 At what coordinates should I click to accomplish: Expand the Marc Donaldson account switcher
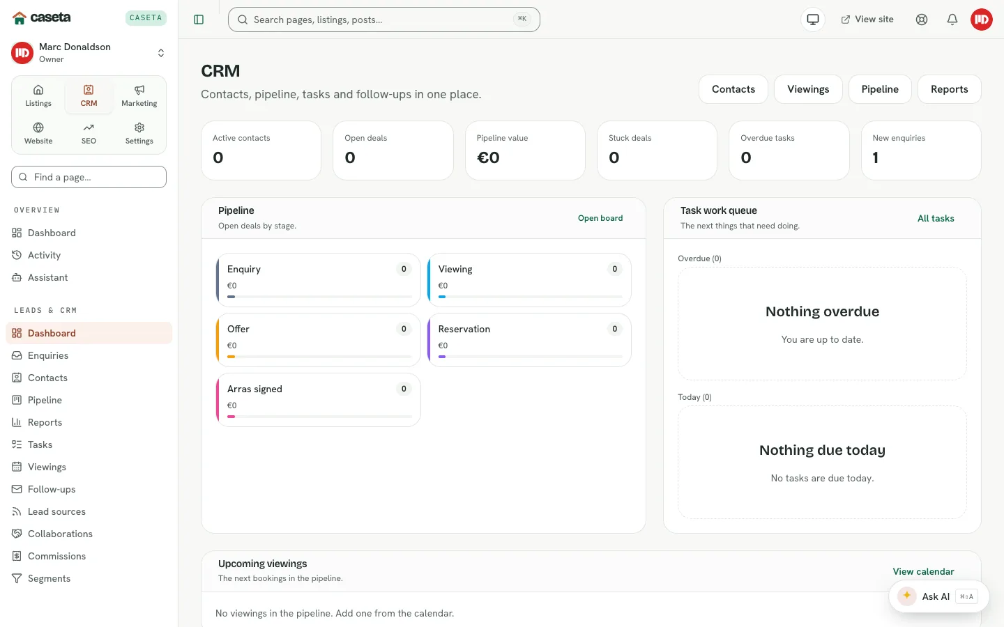coord(89,53)
